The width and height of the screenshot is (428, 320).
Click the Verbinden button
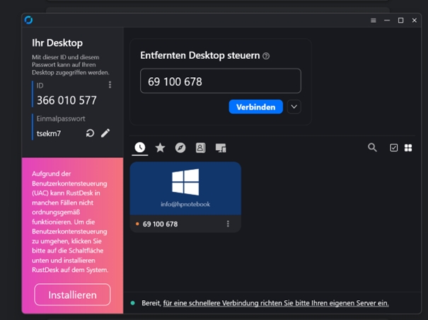[256, 107]
